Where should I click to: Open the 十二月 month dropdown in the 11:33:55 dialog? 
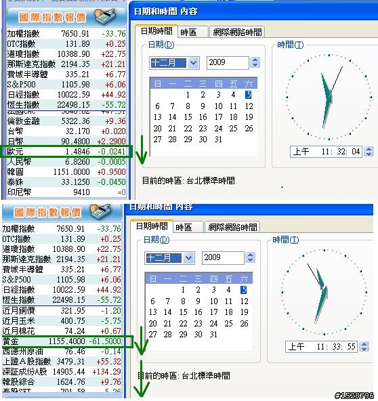point(189,258)
